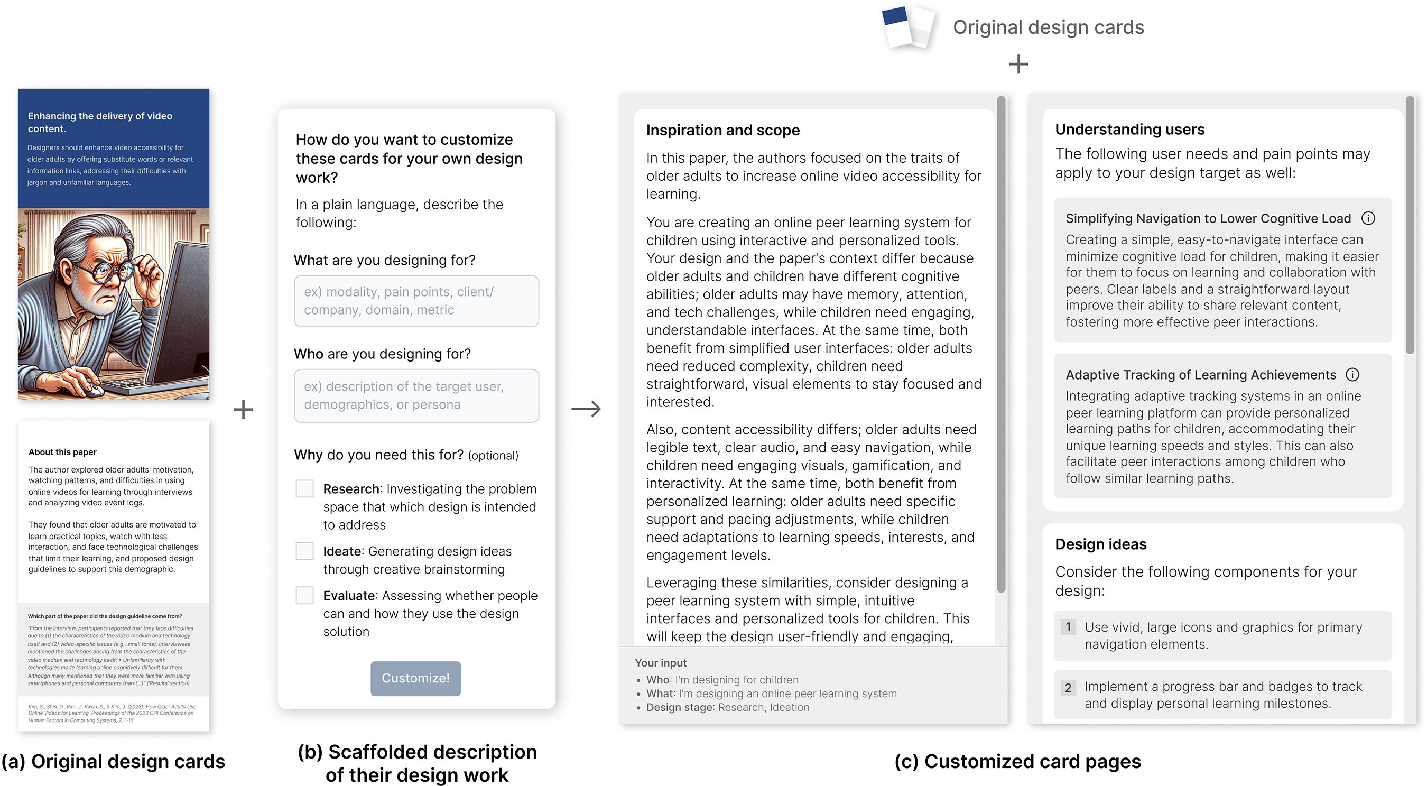The image size is (1427, 786).
Task: Enable the Ideate checkbox
Action: click(x=304, y=551)
